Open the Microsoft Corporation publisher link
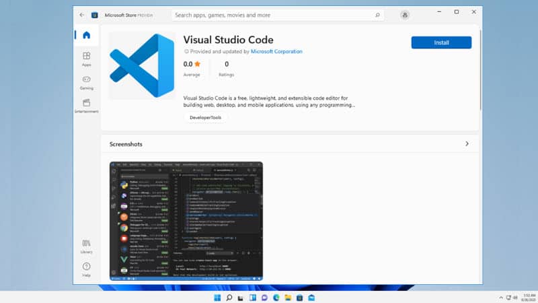538x303 pixels. pos(276,52)
